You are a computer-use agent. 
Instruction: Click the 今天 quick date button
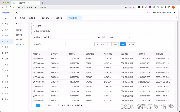point(97,44)
